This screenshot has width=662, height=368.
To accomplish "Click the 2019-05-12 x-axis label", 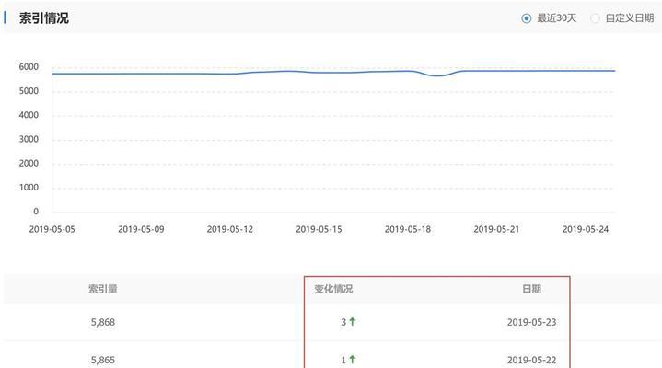I will [x=229, y=229].
